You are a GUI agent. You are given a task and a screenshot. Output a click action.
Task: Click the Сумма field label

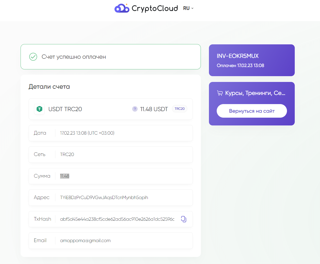click(42, 176)
